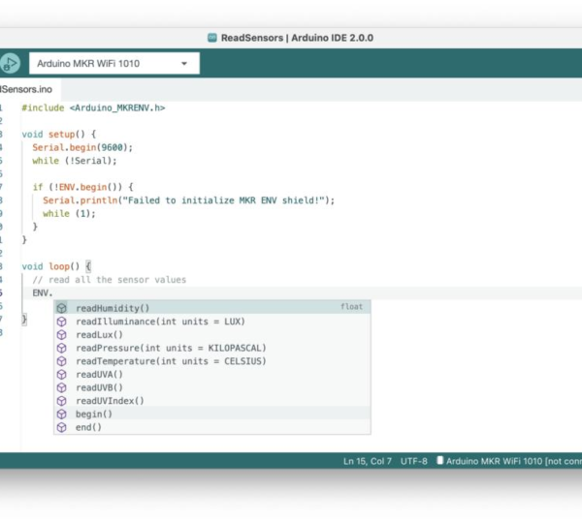Click the Arduino icon in the title bar
The image size is (582, 523).
[212, 38]
